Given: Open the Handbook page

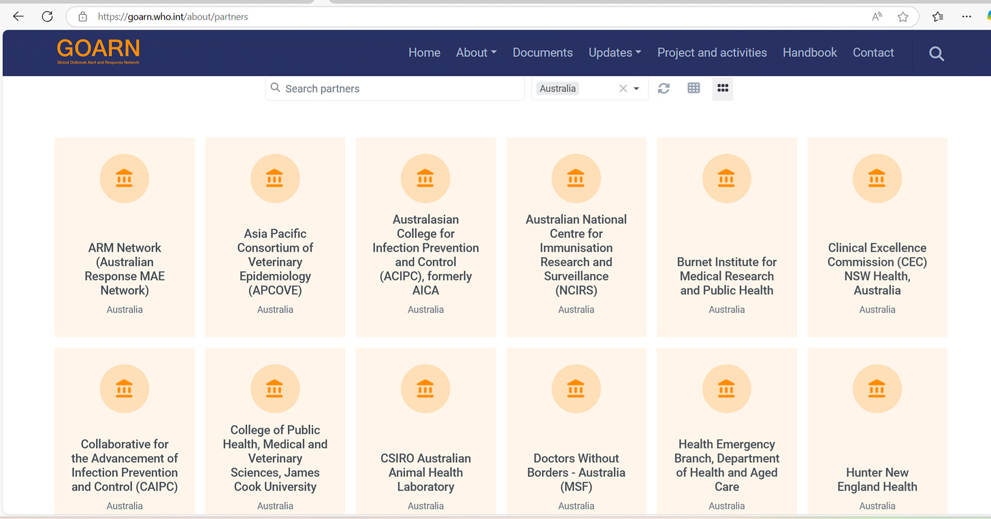Looking at the screenshot, I should (809, 52).
